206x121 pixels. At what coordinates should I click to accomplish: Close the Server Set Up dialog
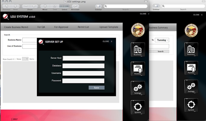(x=108, y=41)
